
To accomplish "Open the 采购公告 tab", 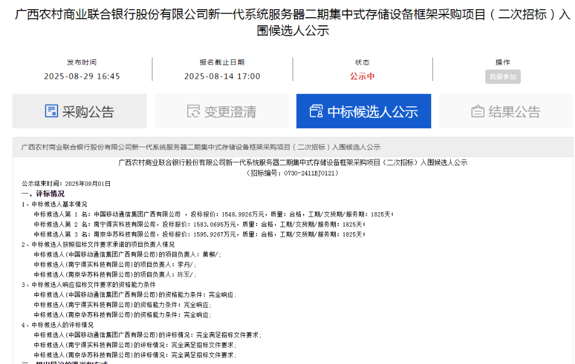I will coord(79,111).
